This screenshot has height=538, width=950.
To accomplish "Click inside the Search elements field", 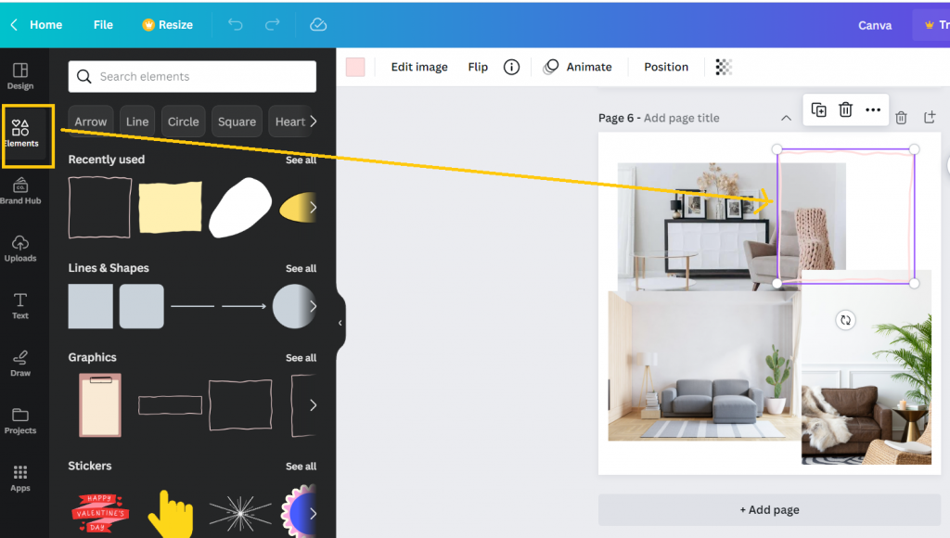I will (192, 76).
